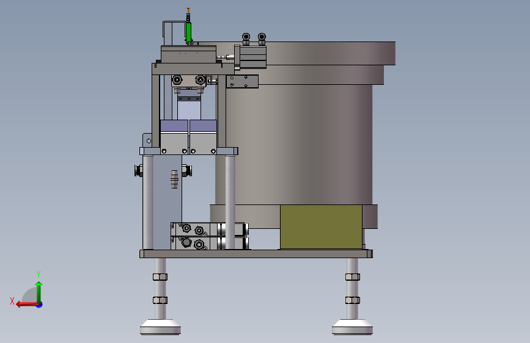
Task: Select the left purple block in the frame
Action: pos(174,126)
